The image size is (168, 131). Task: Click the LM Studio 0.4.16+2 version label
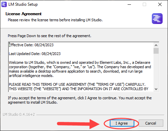19,114
